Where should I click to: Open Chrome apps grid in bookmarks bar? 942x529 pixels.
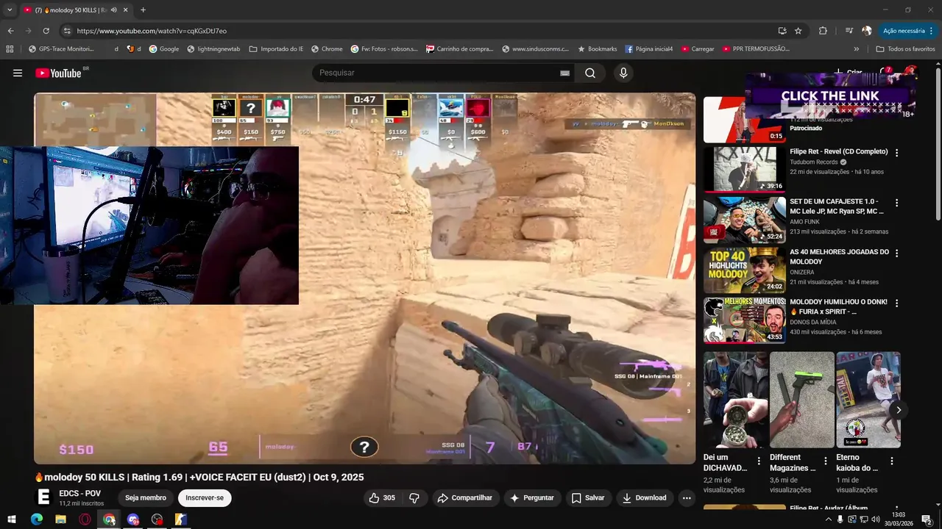[10, 49]
